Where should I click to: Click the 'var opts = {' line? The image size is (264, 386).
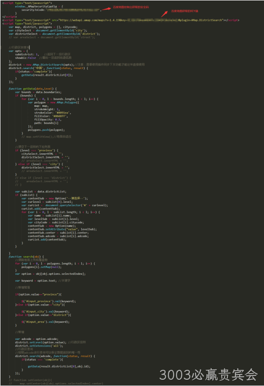18,51
